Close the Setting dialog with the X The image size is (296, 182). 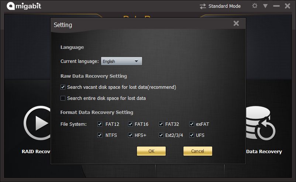click(x=236, y=23)
